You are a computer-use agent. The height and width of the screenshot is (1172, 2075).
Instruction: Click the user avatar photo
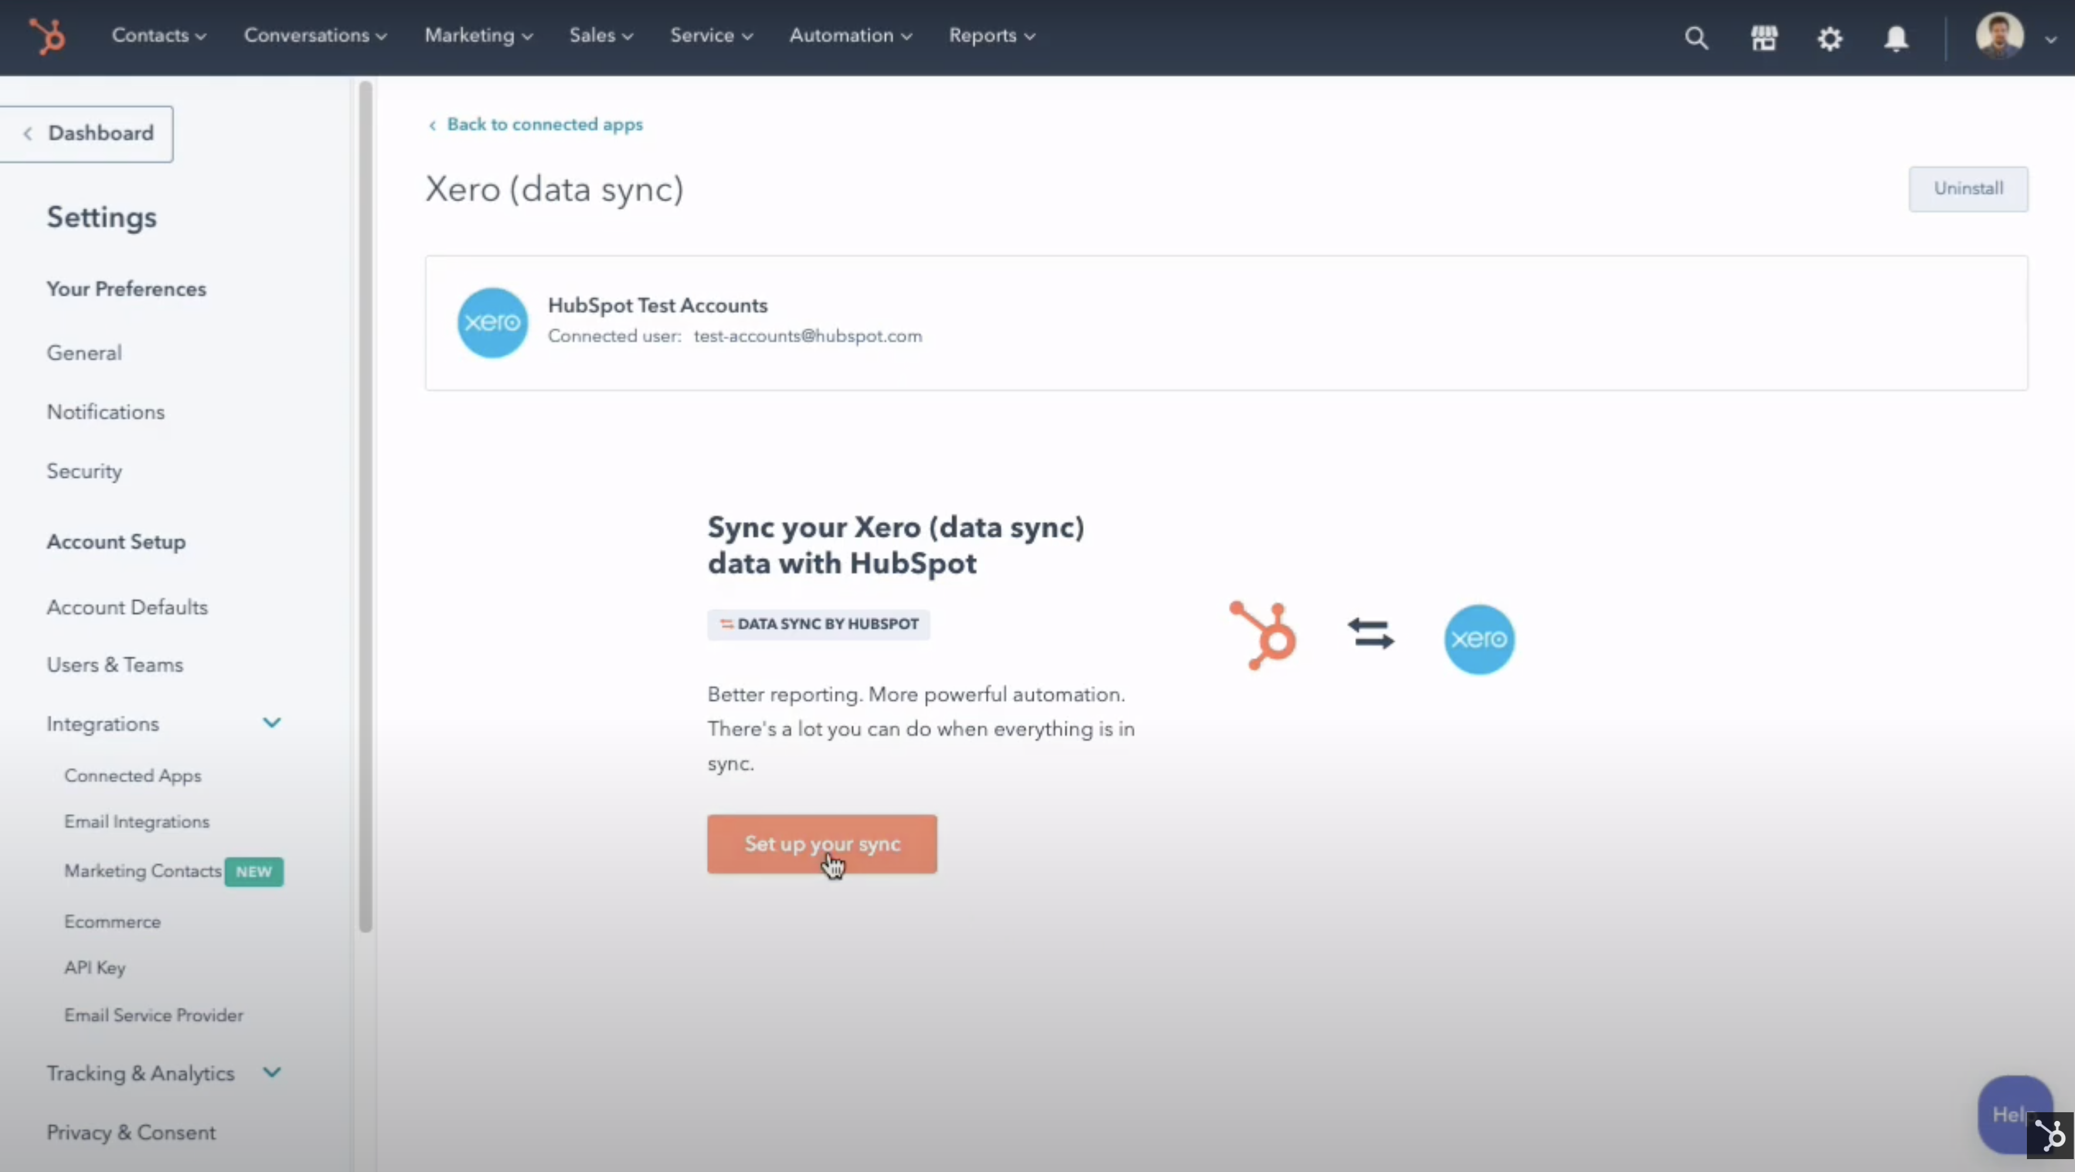(1999, 35)
